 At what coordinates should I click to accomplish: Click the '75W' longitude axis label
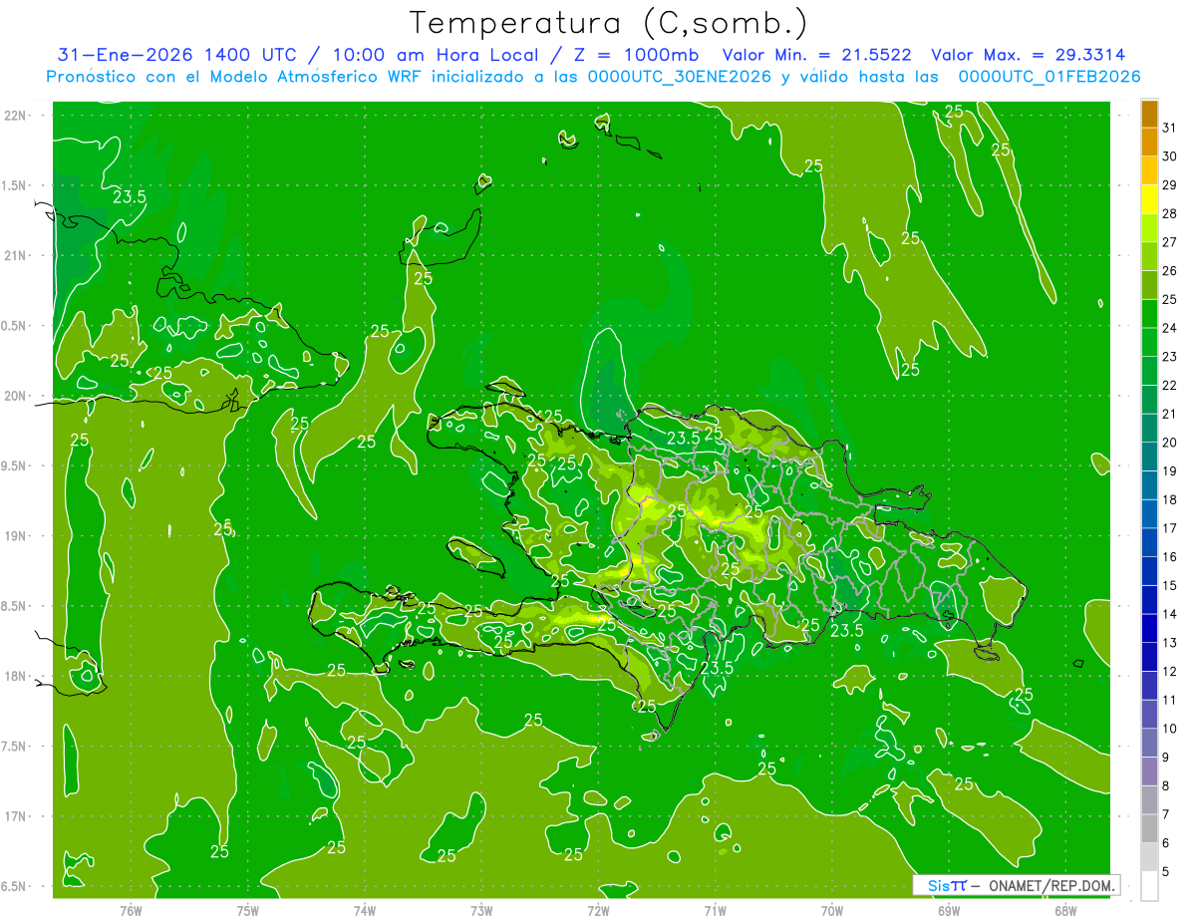pyautogui.click(x=247, y=910)
